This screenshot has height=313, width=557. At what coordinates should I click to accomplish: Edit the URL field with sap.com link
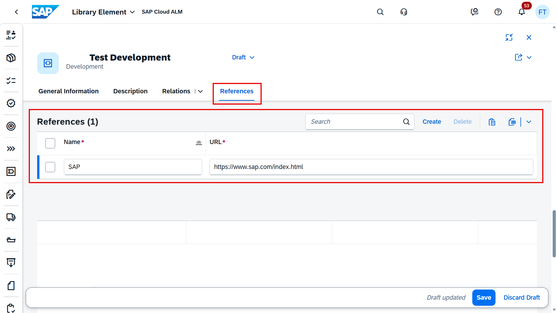pyautogui.click(x=371, y=167)
